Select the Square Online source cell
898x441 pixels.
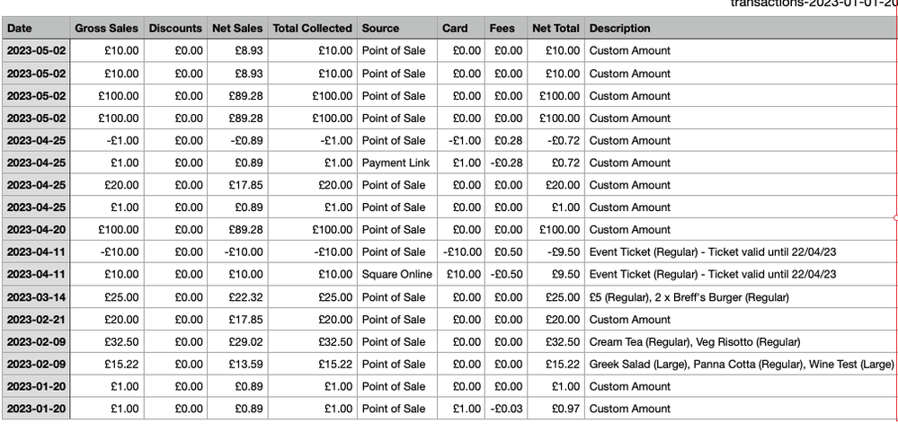tap(396, 274)
